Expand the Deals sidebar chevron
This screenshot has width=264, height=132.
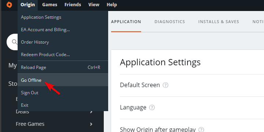click(91, 111)
